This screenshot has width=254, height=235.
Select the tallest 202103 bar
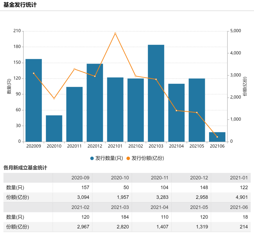[x=156, y=93]
